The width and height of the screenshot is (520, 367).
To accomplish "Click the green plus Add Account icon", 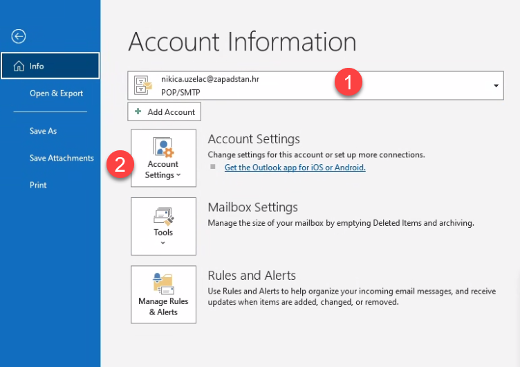I will point(138,111).
